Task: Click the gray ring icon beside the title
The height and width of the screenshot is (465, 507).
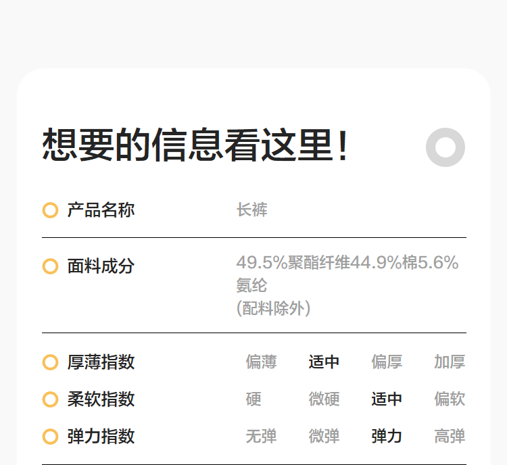Action: 445,147
